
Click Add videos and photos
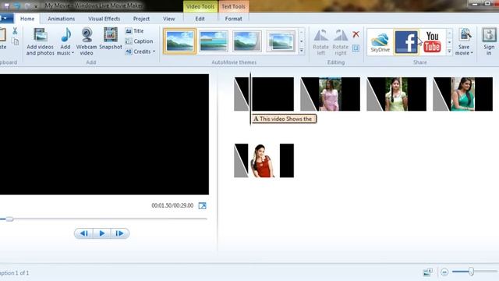click(40, 41)
